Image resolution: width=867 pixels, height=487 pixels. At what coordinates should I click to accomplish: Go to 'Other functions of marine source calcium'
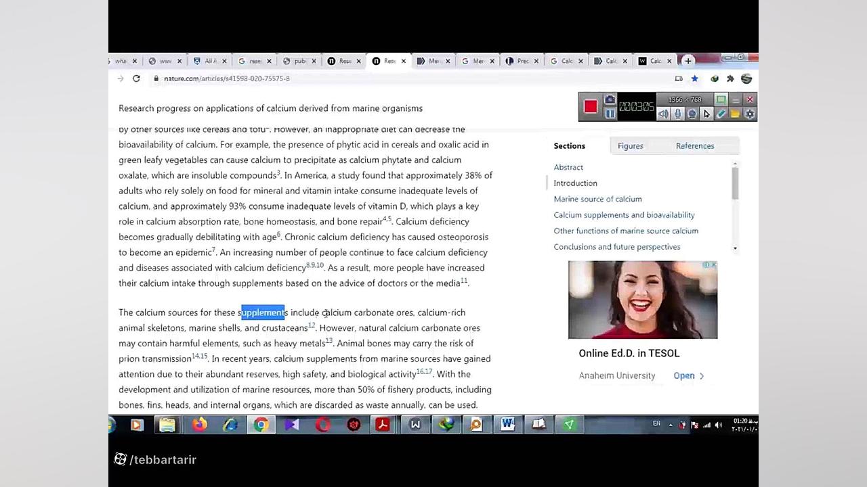point(626,231)
